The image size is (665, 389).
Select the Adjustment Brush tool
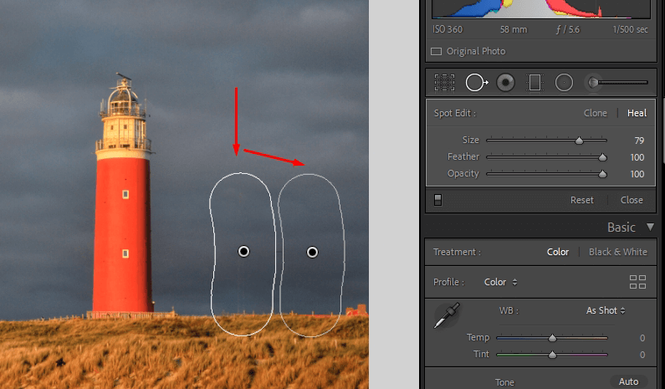pyautogui.click(x=617, y=82)
